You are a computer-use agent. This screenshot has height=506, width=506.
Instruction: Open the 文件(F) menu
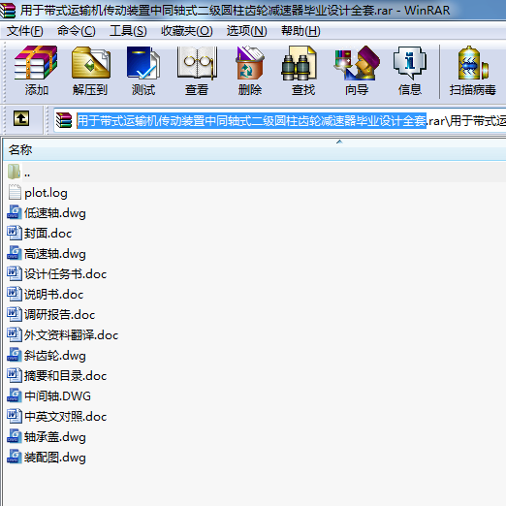24,31
